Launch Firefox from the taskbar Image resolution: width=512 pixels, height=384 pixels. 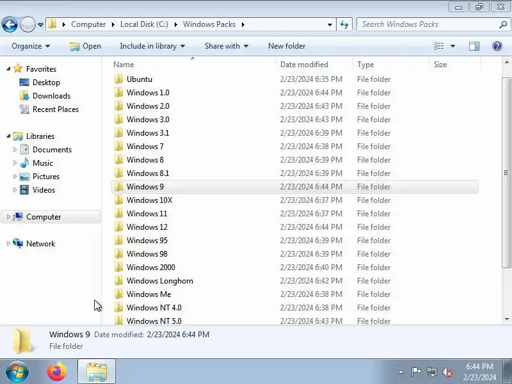pos(57,372)
